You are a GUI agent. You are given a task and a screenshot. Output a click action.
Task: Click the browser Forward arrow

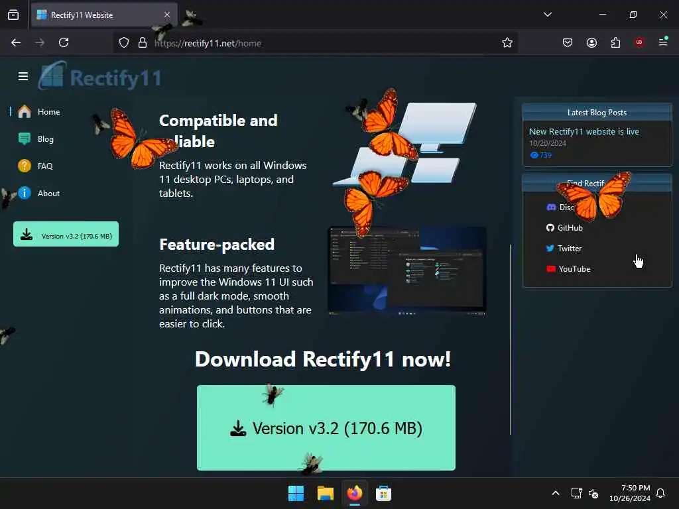pos(40,42)
